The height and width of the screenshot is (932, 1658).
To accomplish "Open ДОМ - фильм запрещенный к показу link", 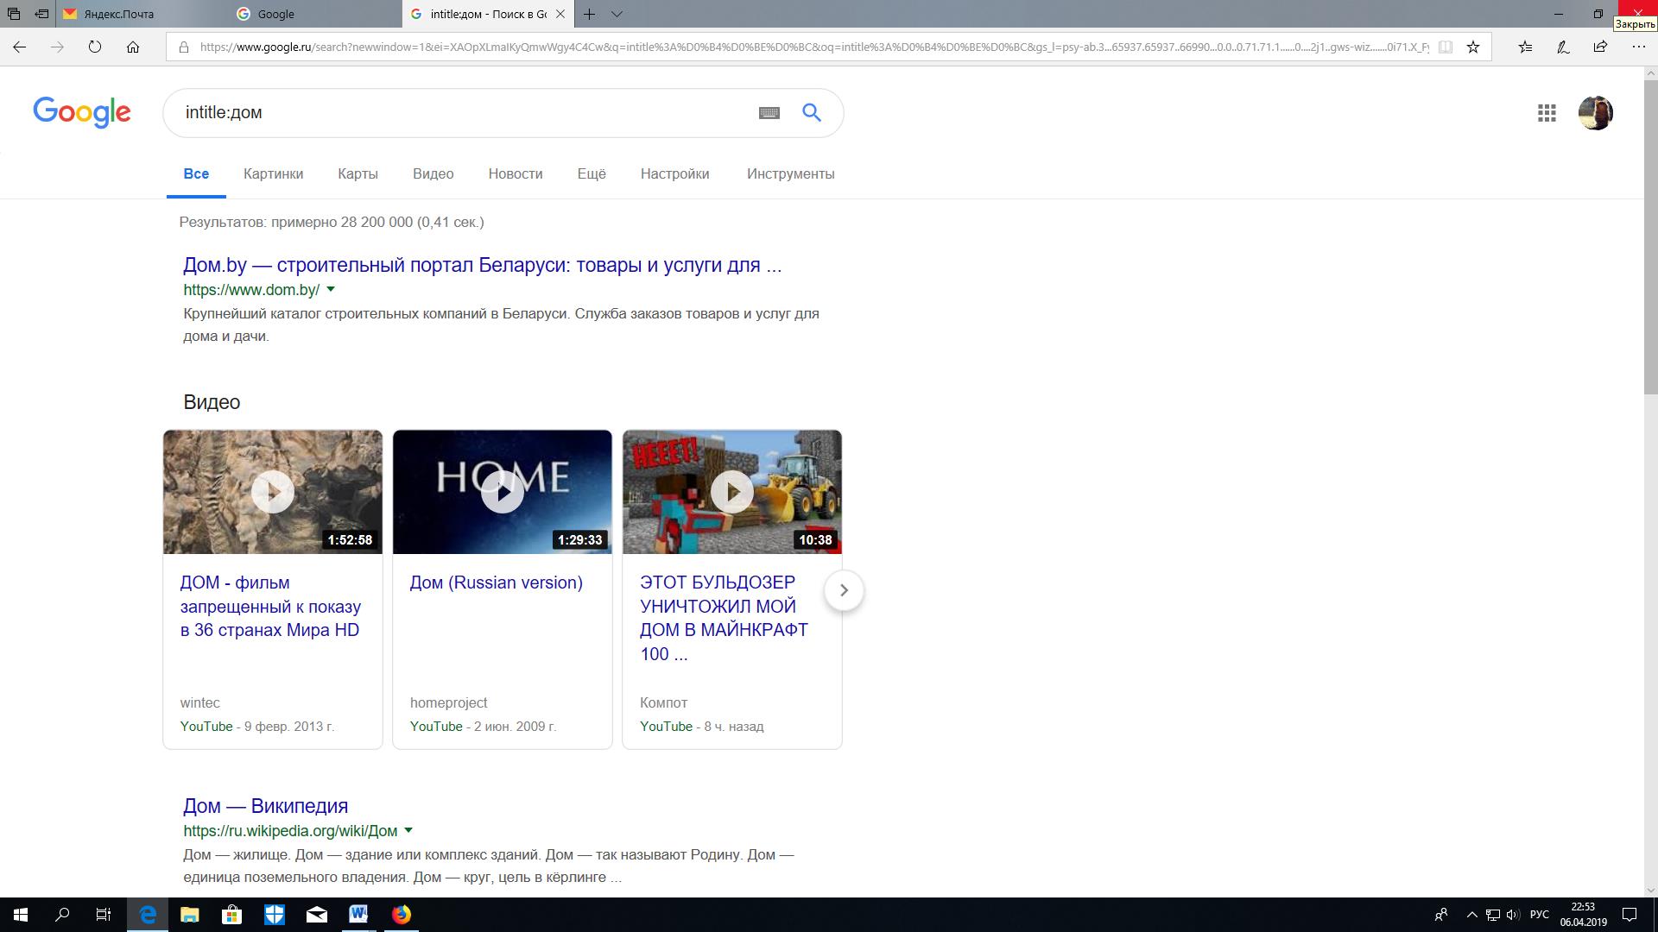I will pyautogui.click(x=270, y=607).
